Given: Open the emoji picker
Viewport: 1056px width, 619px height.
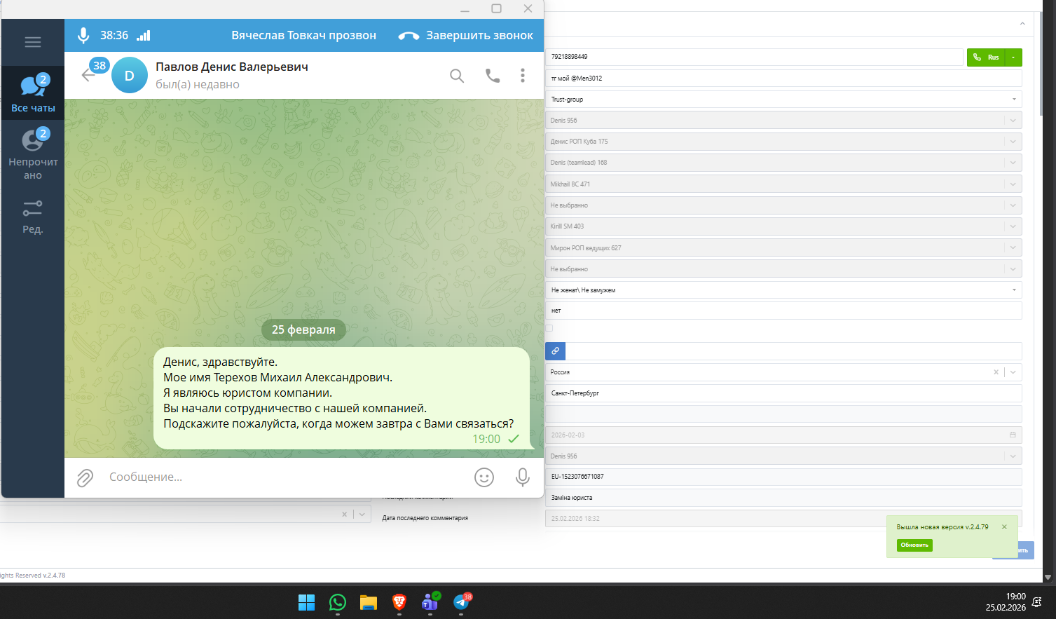Looking at the screenshot, I should pyautogui.click(x=484, y=477).
